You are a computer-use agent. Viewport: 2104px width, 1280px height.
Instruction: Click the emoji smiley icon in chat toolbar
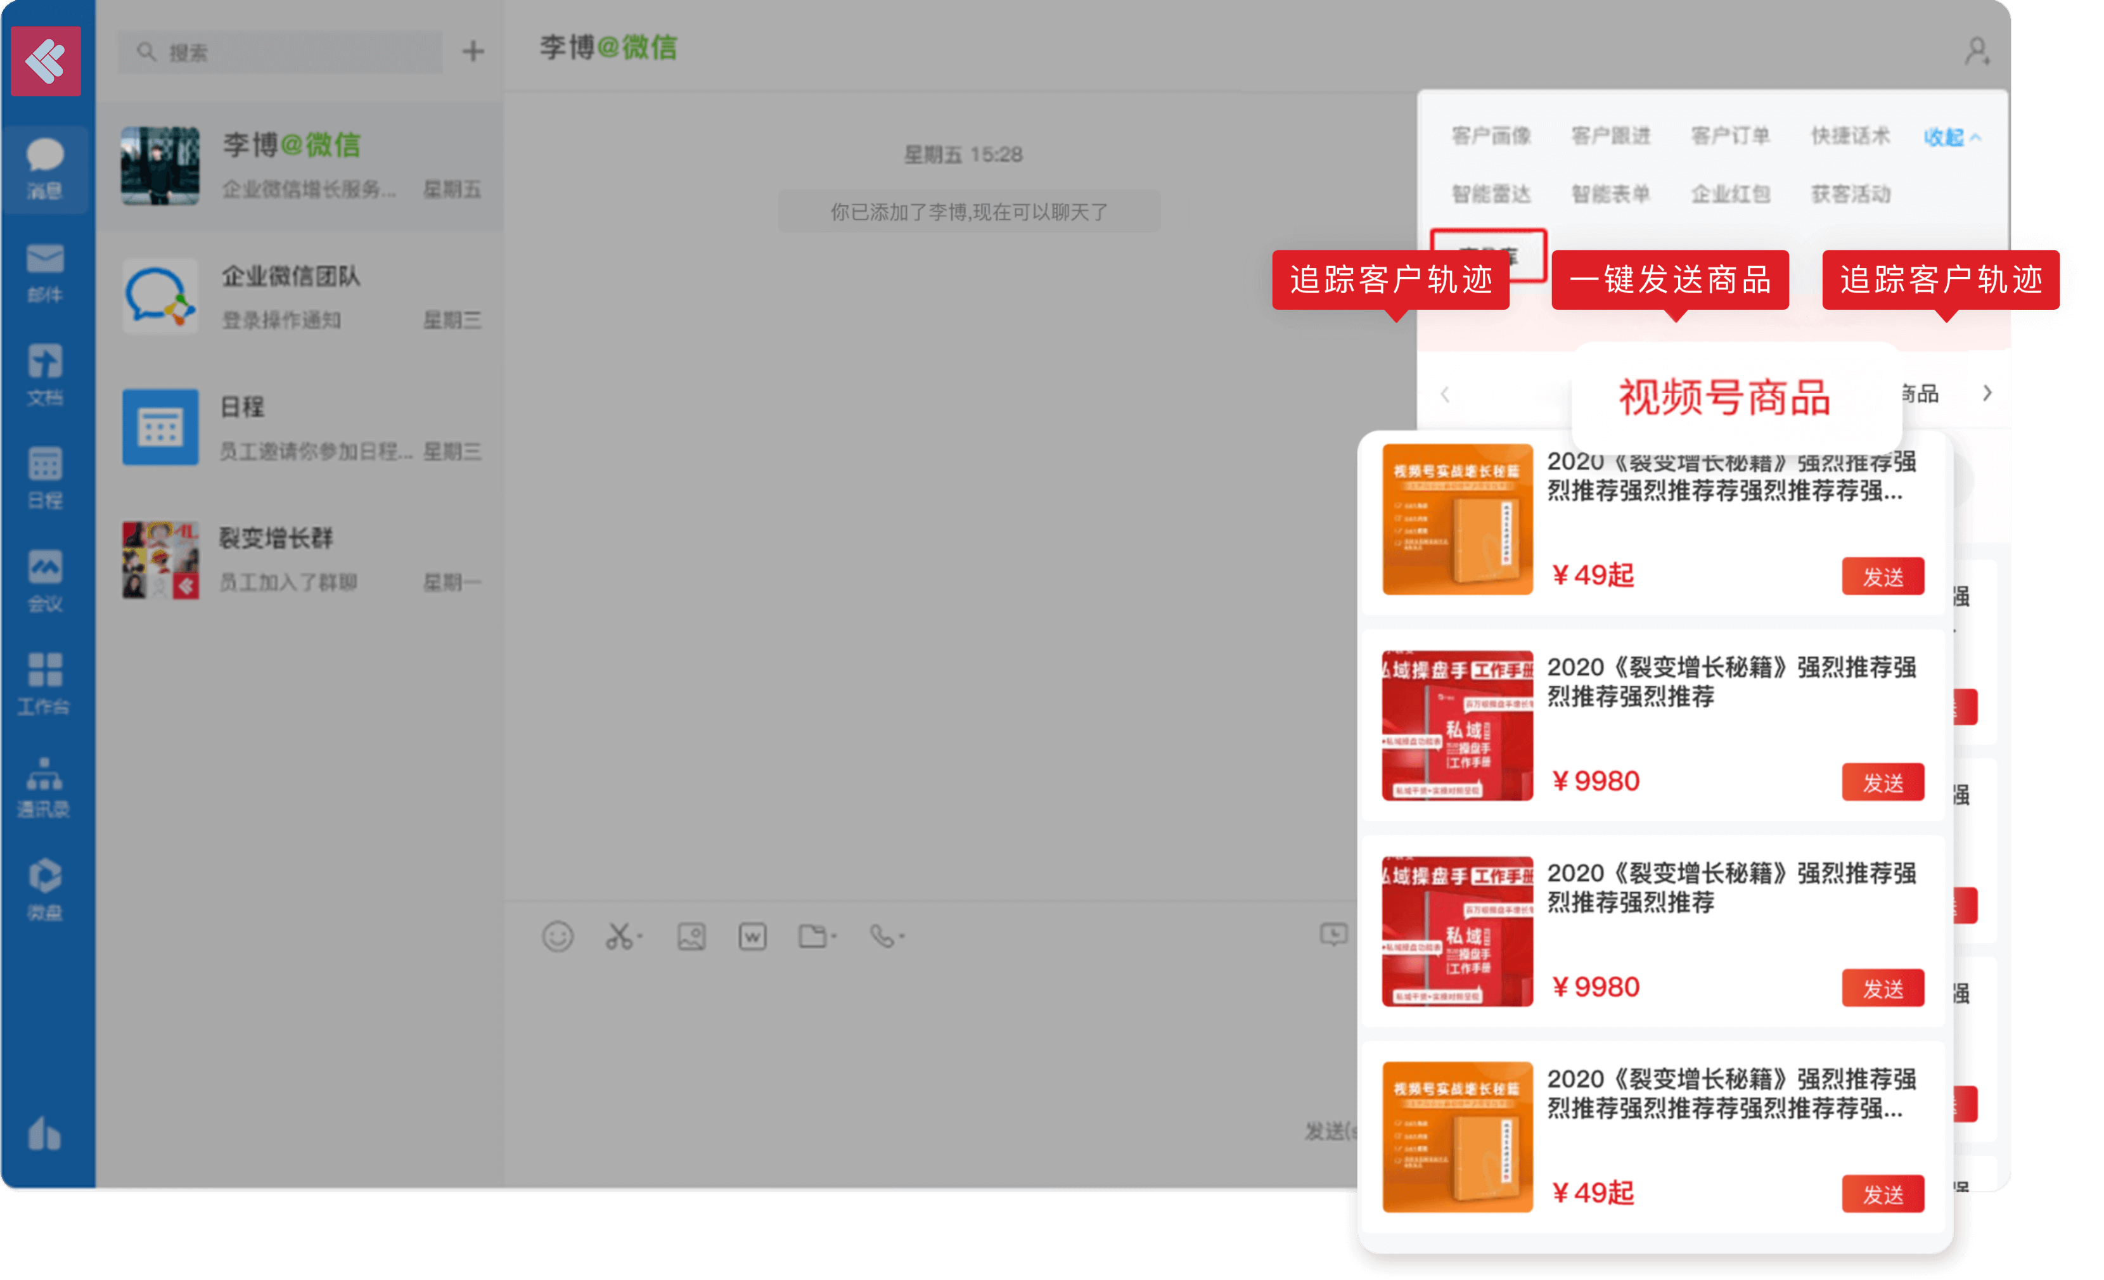click(x=558, y=937)
